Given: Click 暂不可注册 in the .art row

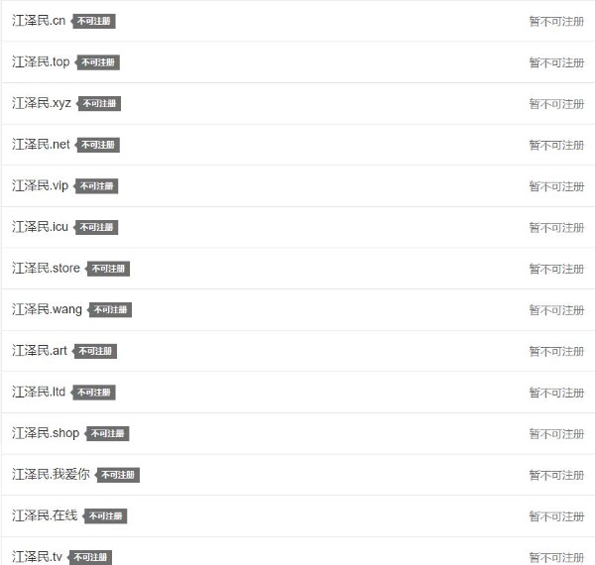Looking at the screenshot, I should click(x=556, y=352).
